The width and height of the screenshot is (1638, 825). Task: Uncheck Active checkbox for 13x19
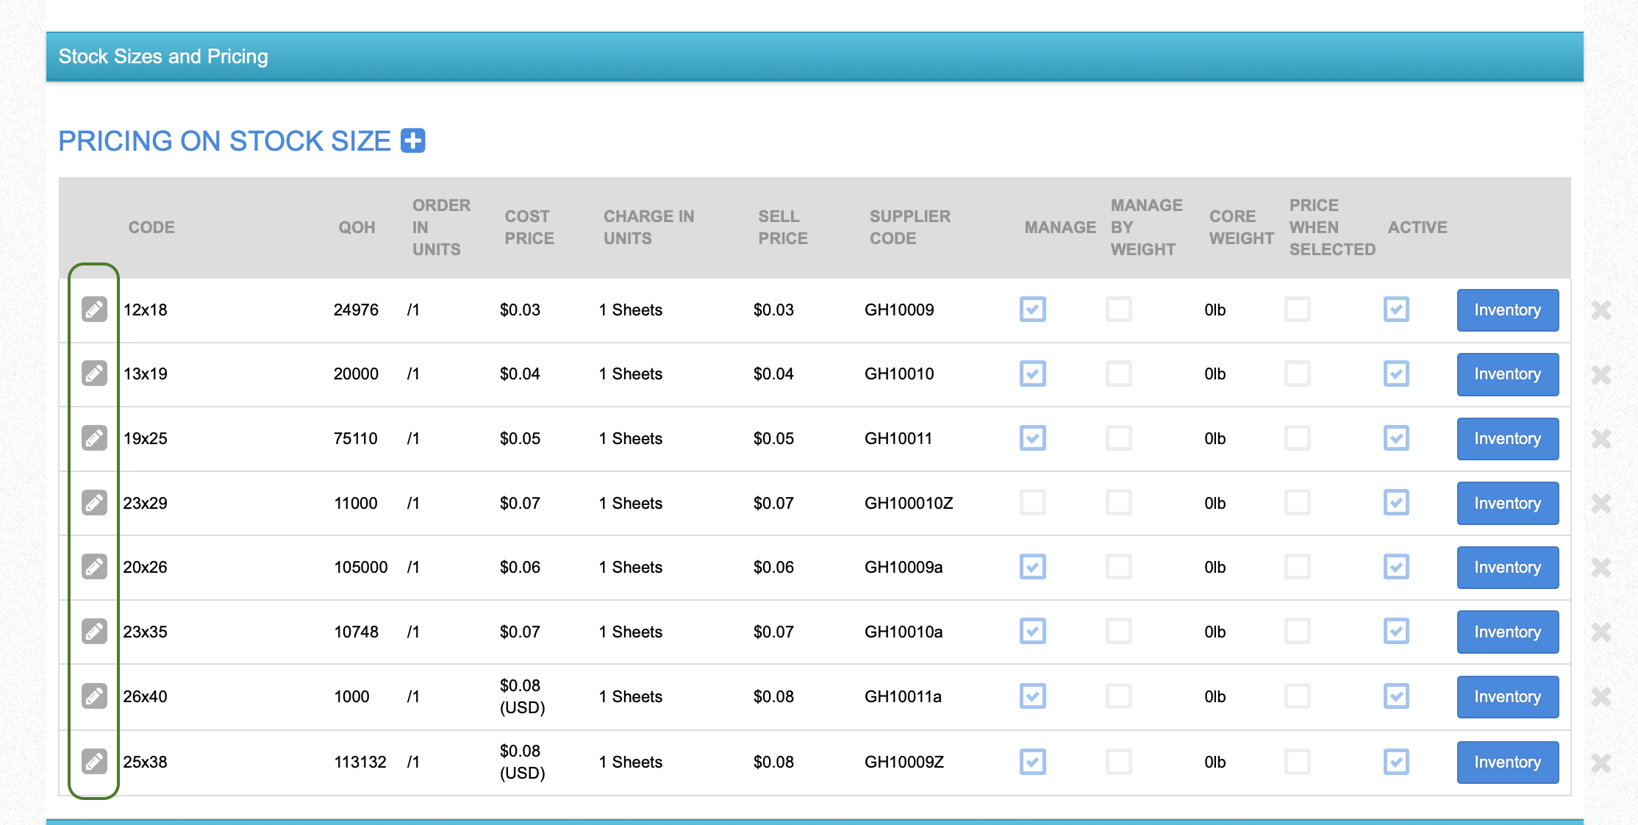[1395, 374]
